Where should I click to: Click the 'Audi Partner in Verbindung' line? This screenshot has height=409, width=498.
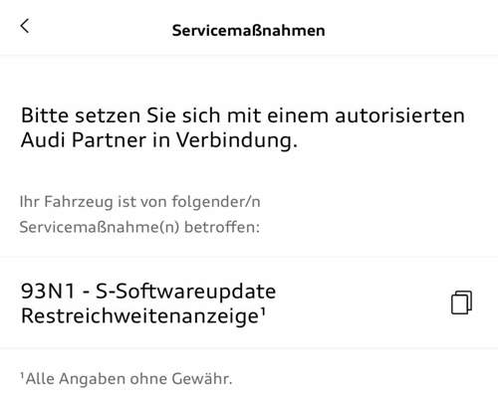point(159,140)
